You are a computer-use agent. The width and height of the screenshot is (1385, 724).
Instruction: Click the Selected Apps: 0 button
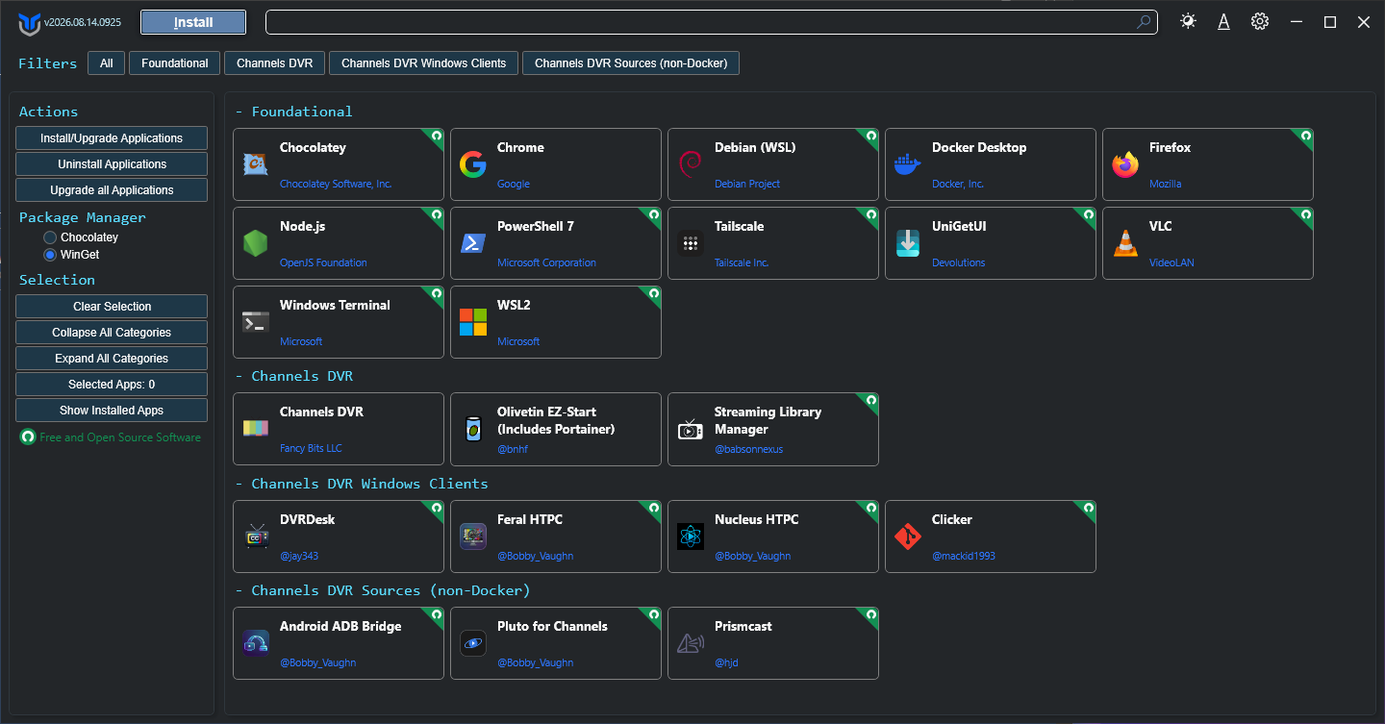pos(112,385)
